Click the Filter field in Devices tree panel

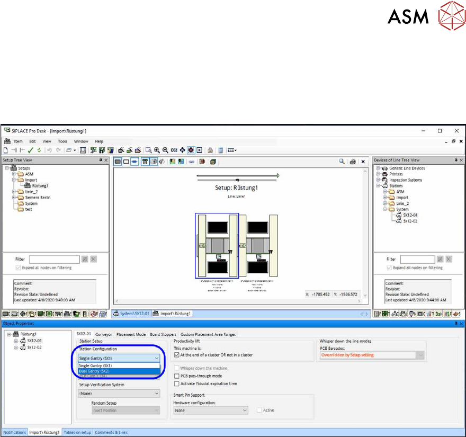(x=418, y=259)
